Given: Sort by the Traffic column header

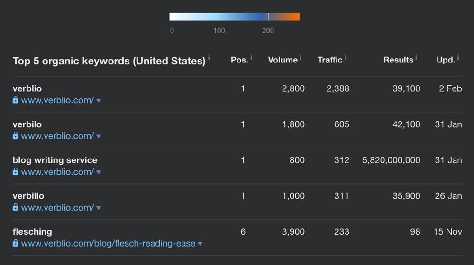Looking at the screenshot, I should tap(329, 60).
